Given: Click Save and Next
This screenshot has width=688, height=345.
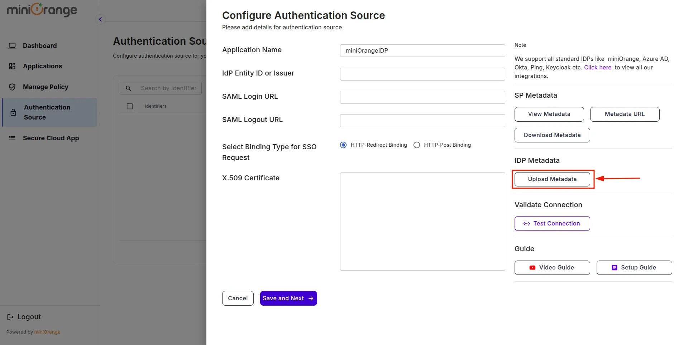Looking at the screenshot, I should click(288, 298).
